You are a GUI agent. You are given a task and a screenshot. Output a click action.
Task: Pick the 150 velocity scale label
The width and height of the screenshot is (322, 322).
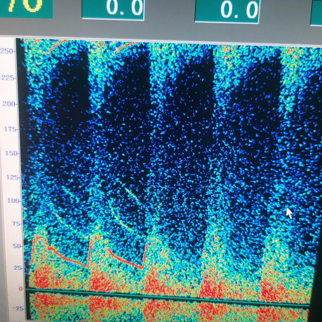point(10,154)
